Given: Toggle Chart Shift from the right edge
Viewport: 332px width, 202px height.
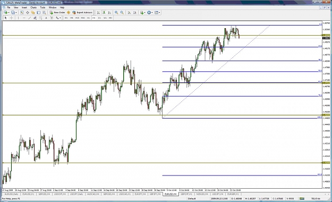Looking at the screenshot, I should click(x=135, y=13).
